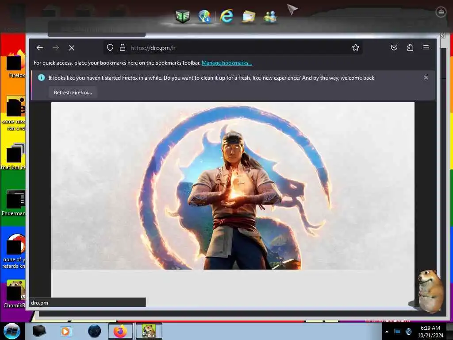Open the Messenger people icon in top dock
The image size is (453, 340).
point(270,17)
